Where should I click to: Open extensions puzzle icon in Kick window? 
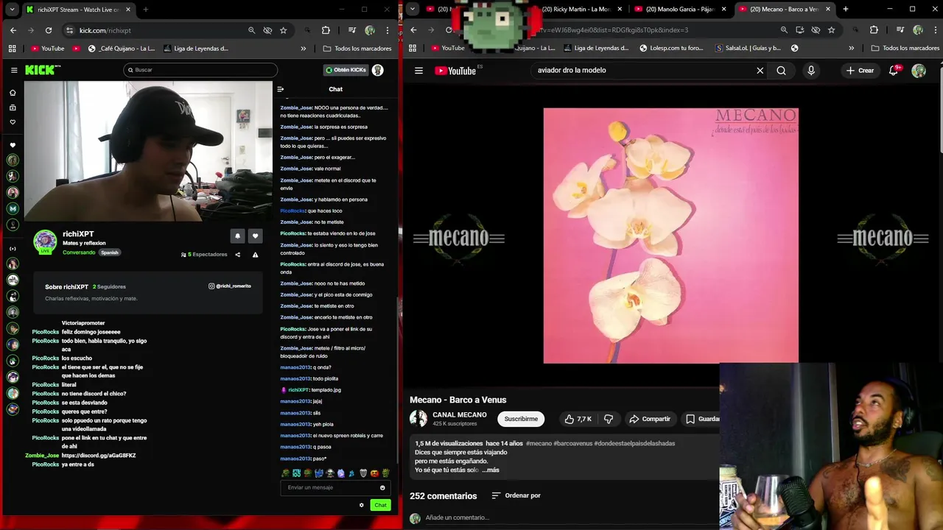click(x=326, y=30)
